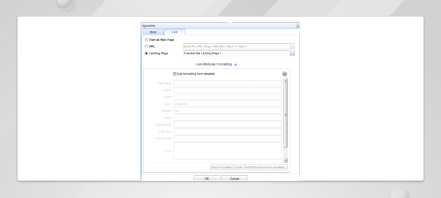Click into the URL text field

pyautogui.click(x=236, y=46)
